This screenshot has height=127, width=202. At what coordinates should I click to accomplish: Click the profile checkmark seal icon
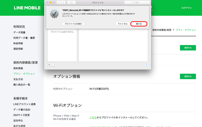(54, 14)
